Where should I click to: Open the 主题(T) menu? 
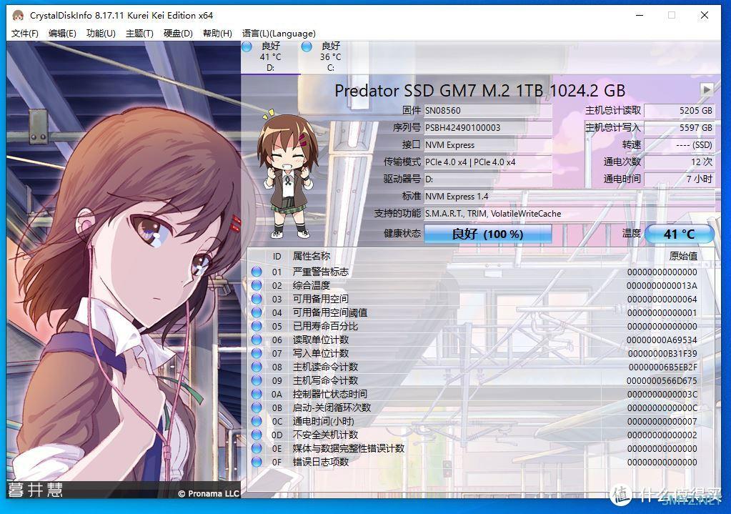pos(139,33)
